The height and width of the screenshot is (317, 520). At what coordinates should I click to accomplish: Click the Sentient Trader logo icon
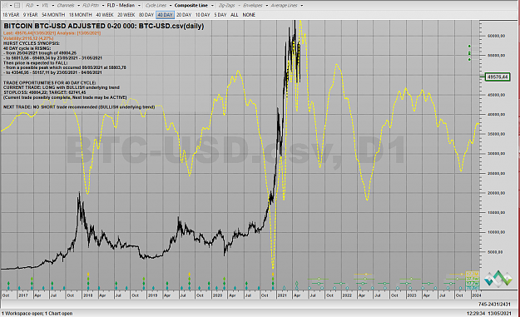pos(498,278)
